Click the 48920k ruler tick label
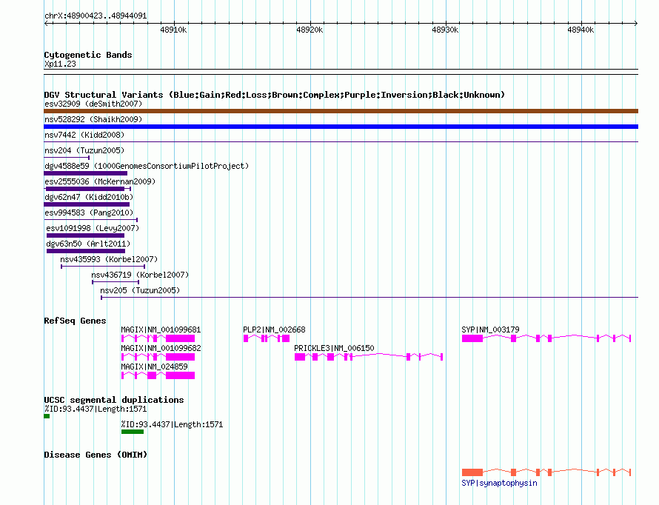Image resolution: width=659 pixels, height=505 pixels. [310, 30]
